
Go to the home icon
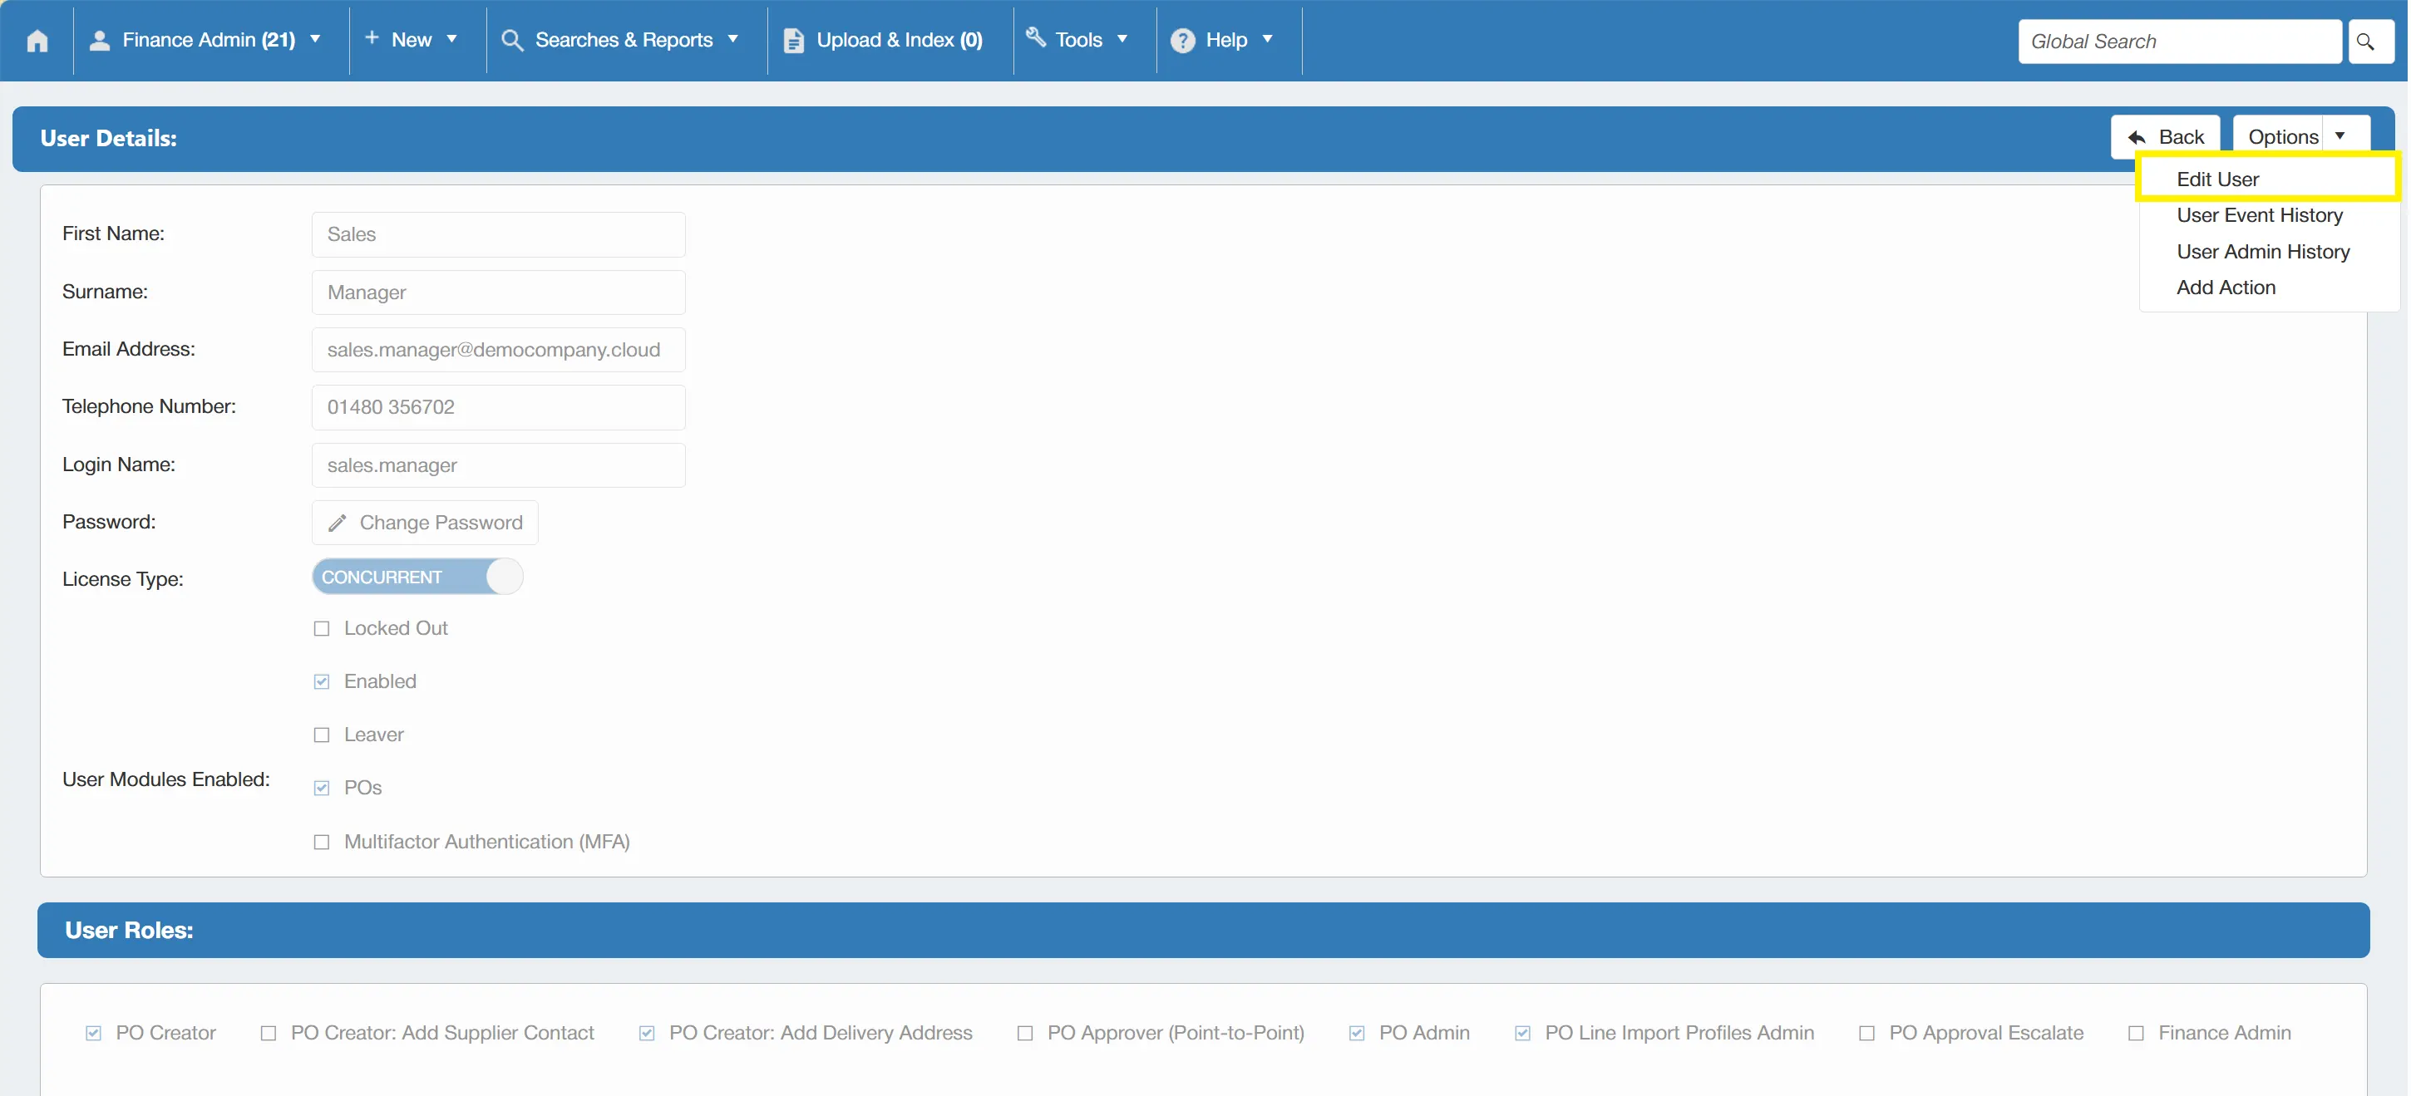pos(37,42)
